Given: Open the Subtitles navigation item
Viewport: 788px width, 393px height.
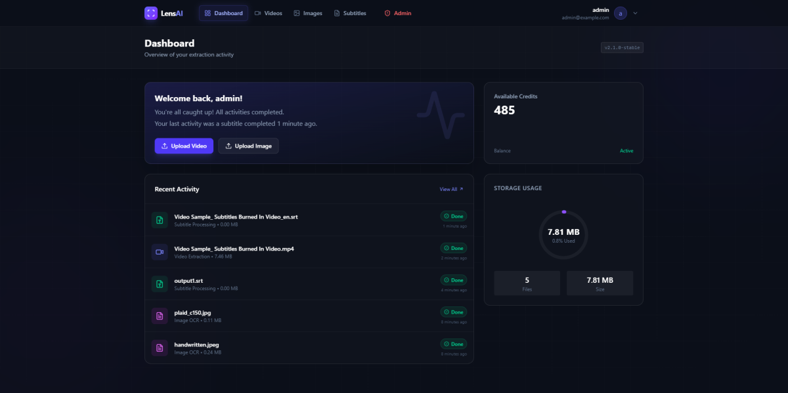Looking at the screenshot, I should coord(350,13).
